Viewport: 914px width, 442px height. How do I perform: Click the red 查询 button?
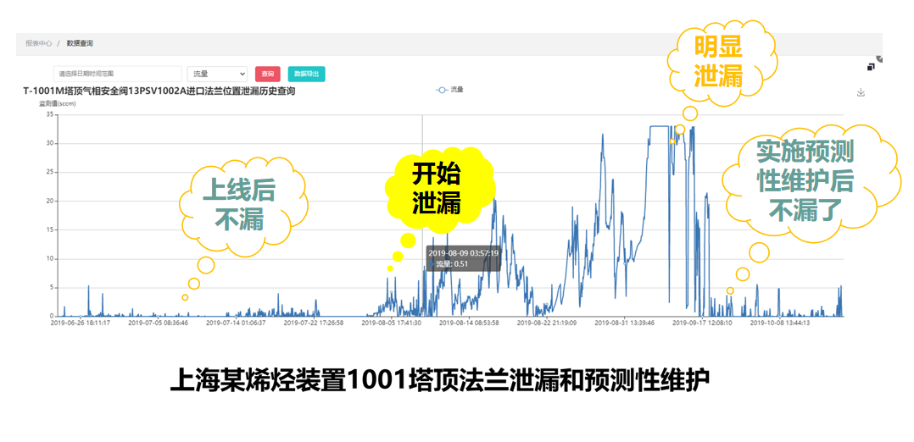268,75
